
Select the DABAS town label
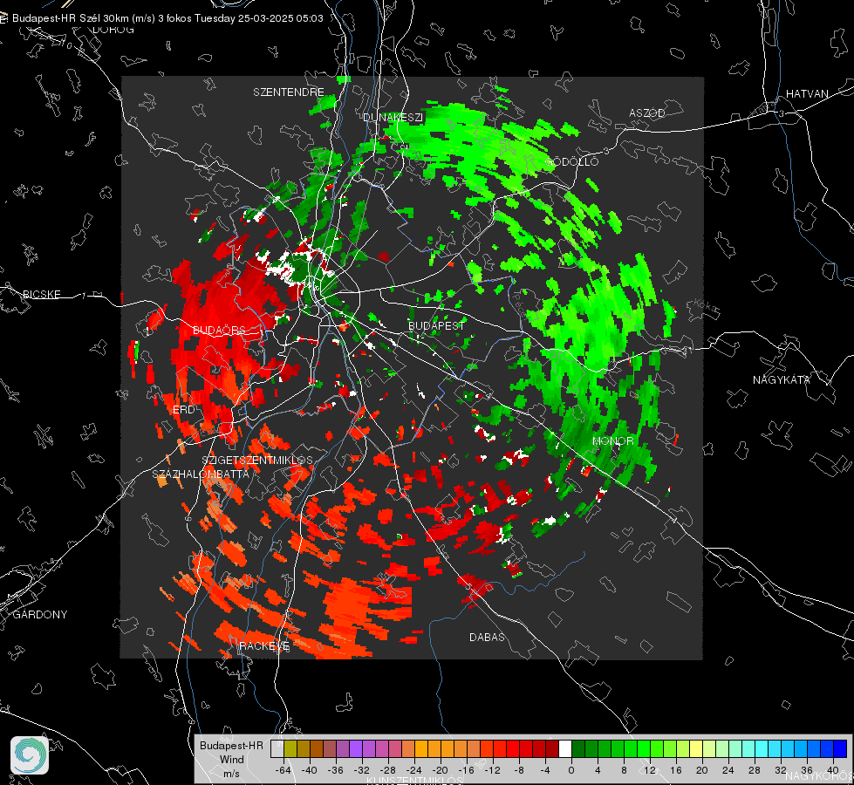click(x=487, y=637)
